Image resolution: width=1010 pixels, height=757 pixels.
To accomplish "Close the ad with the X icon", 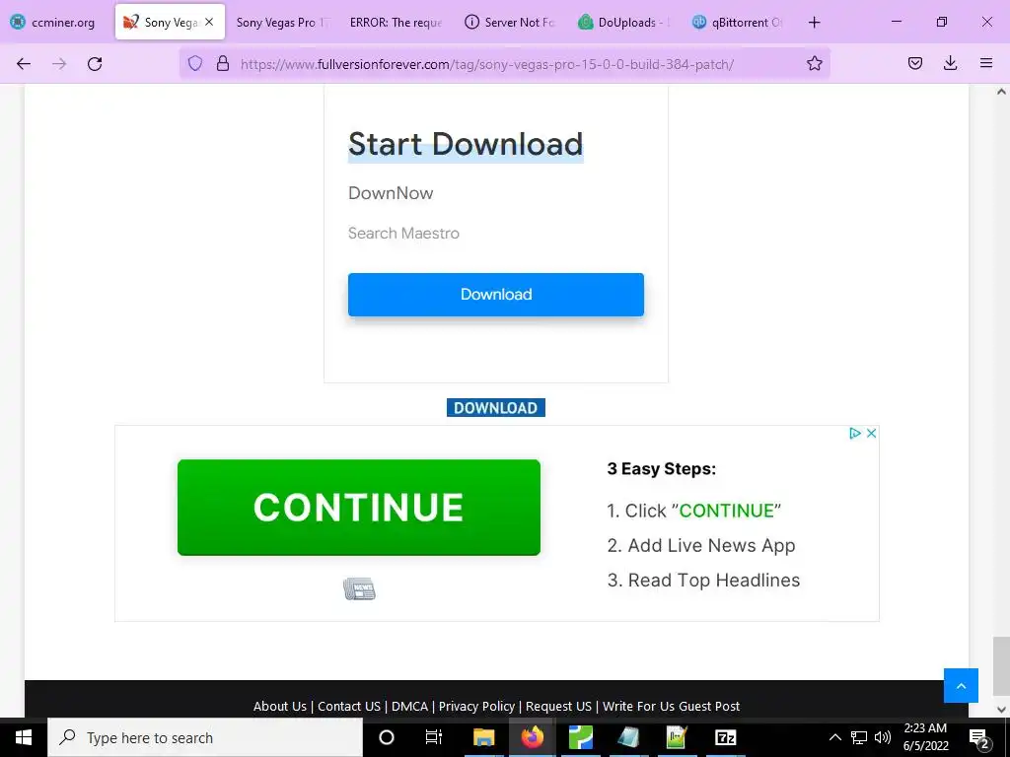I will tap(872, 434).
